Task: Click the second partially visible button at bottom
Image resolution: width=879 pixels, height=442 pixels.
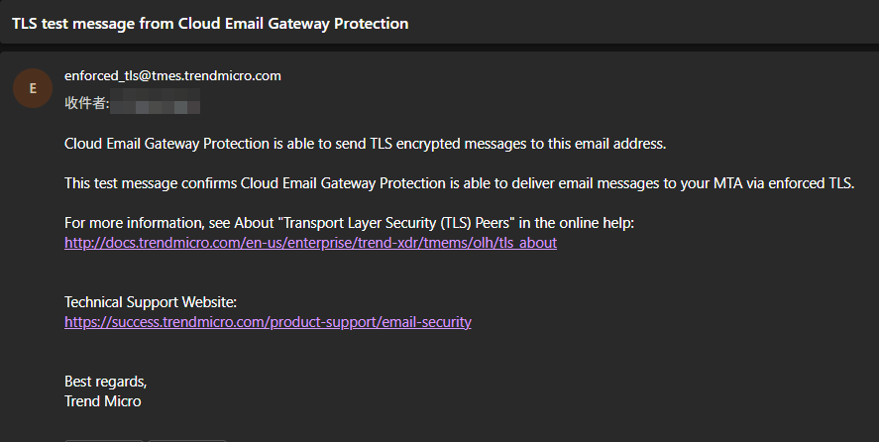Action: [x=188, y=439]
